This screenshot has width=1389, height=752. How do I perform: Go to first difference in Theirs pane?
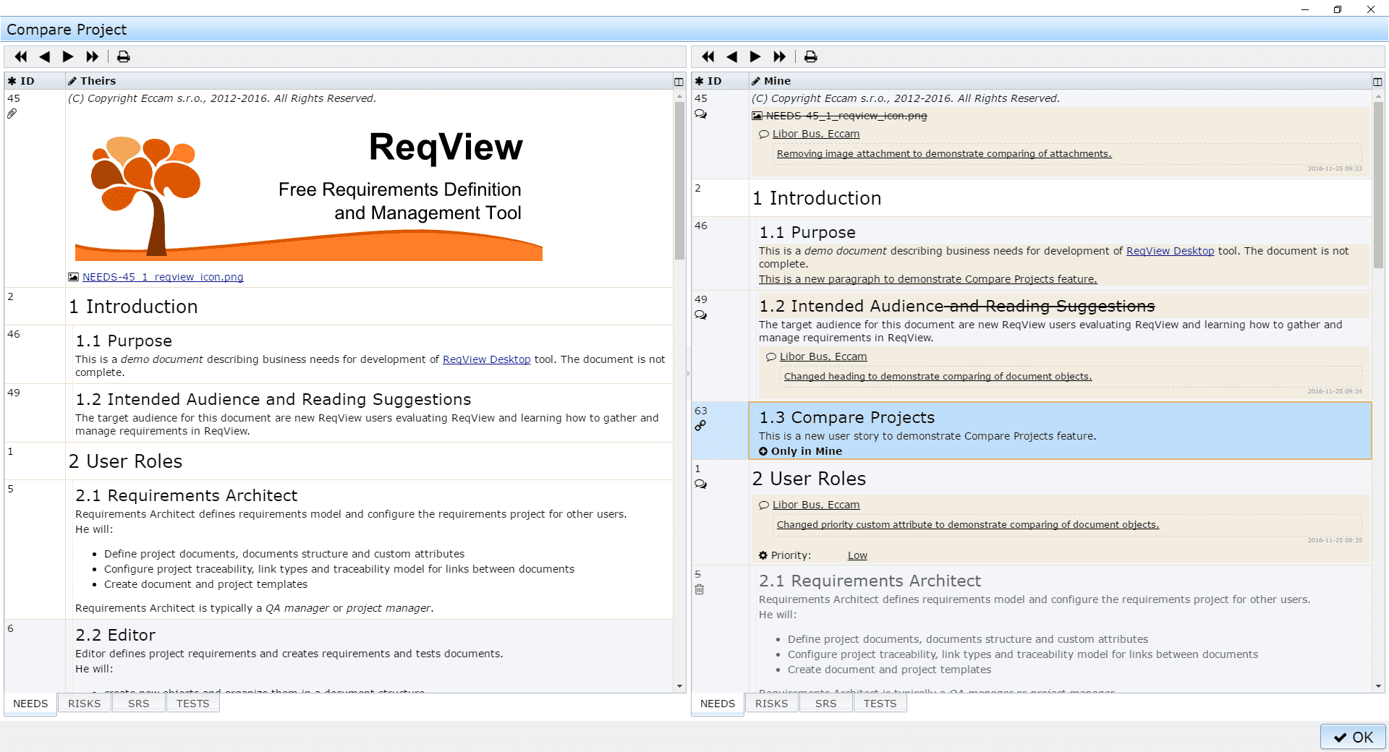coord(21,56)
